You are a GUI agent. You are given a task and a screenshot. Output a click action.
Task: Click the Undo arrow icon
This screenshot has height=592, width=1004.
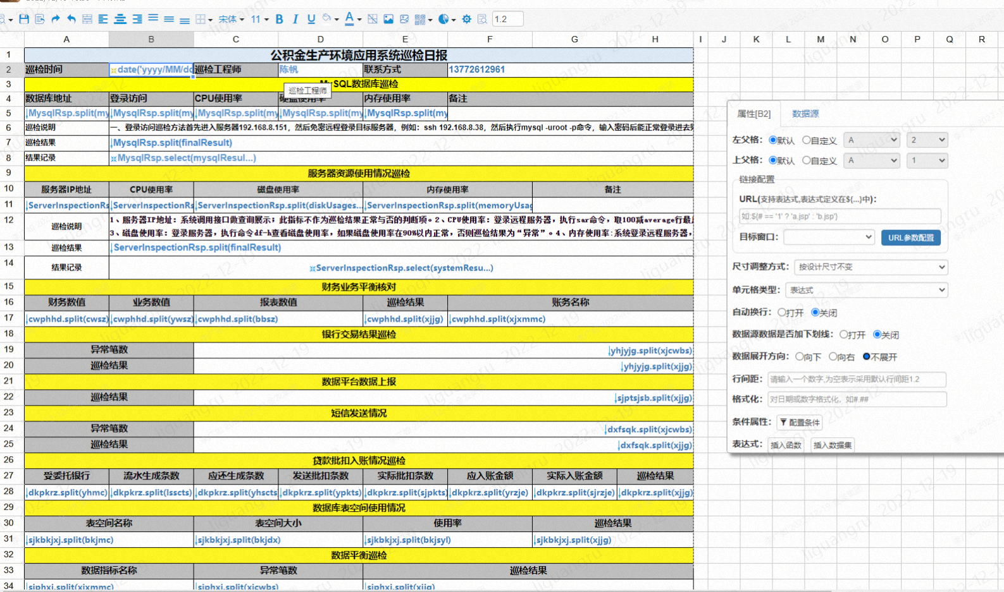pos(71,19)
